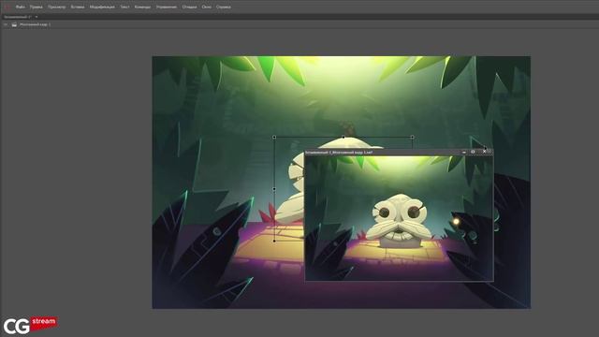This screenshot has width=599, height=337.
Task: Click the top-center transform handle of the selection
Action: 343,138
